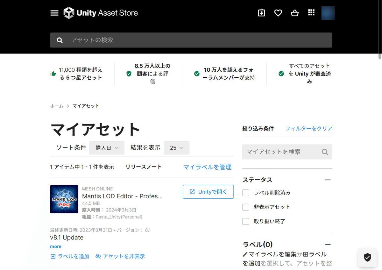382x270 pixels.
Task: Go to ホーム via the breadcrumb
Action: click(x=57, y=106)
